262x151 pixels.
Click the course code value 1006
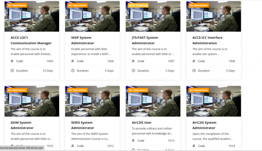coord(110,61)
